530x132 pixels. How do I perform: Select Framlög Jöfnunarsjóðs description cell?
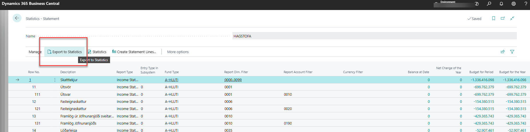point(78,123)
